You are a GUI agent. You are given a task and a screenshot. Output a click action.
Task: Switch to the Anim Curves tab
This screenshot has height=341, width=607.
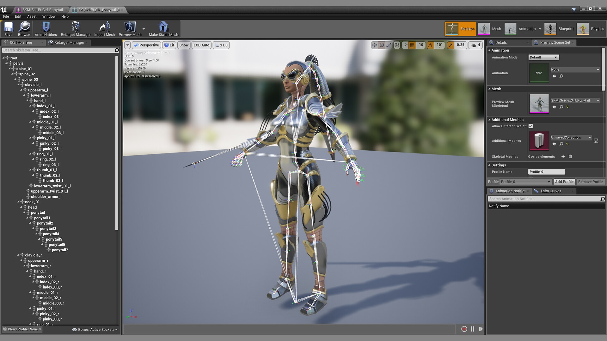[x=551, y=191]
